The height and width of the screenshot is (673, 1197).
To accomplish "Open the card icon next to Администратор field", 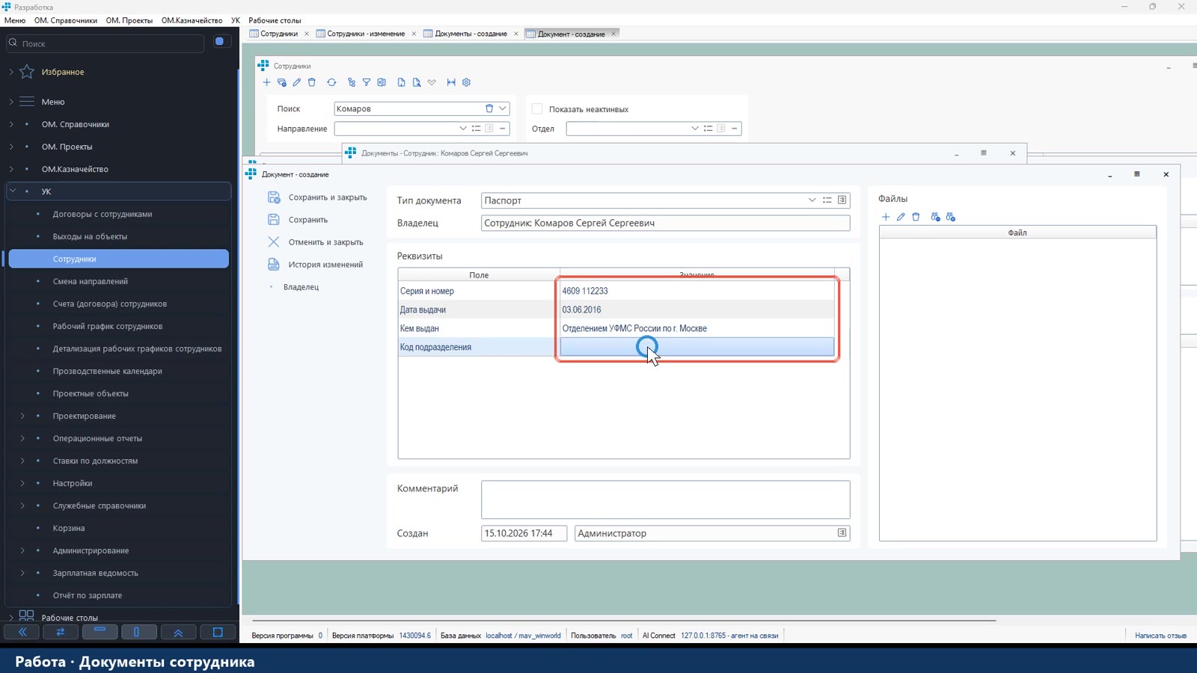I will point(842,533).
